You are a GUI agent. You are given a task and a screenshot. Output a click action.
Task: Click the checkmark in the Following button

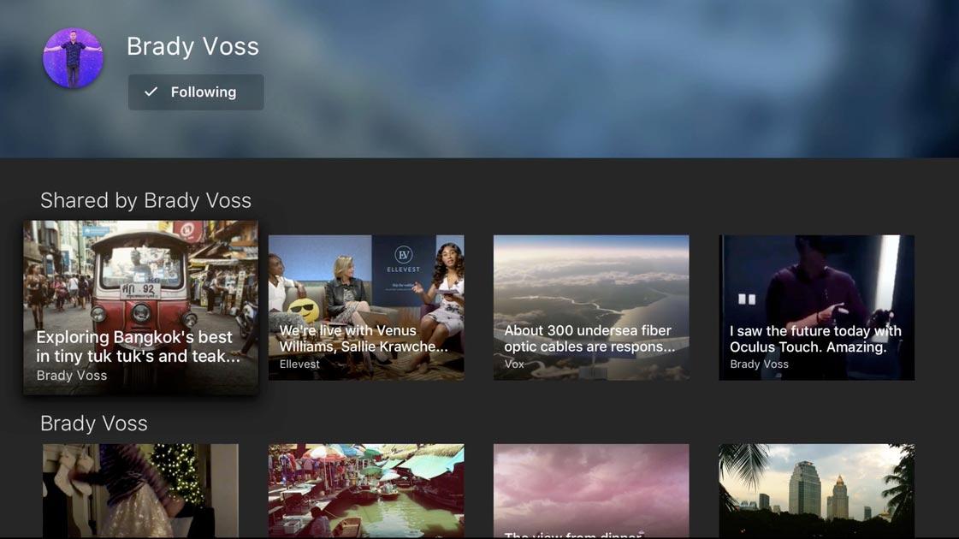coord(151,92)
